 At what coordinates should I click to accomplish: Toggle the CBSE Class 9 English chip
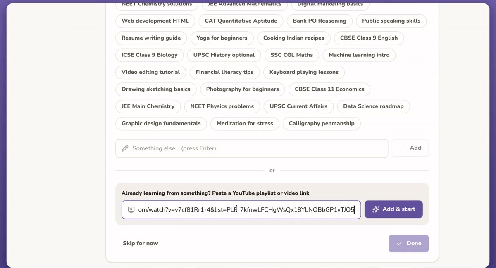369,38
